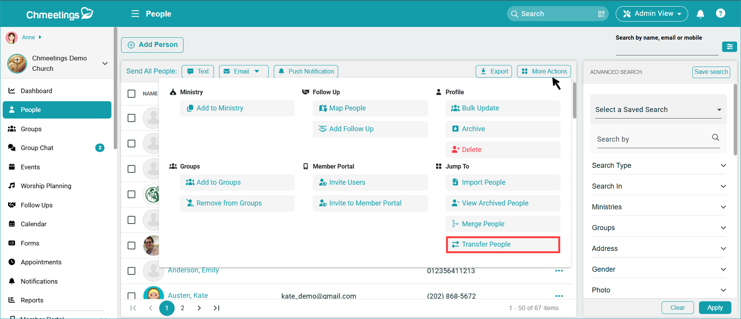Open the Select a Saved Search dropdown
The width and height of the screenshot is (741, 319).
(x=658, y=110)
